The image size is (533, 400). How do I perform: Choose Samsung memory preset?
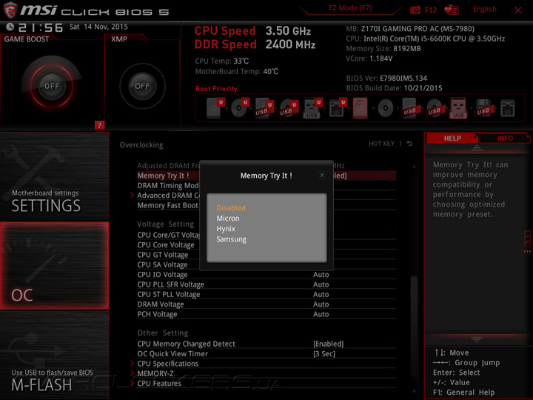click(231, 239)
